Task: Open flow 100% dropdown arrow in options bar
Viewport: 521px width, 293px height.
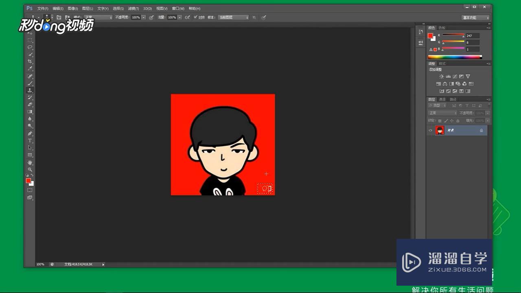Action: click(180, 17)
